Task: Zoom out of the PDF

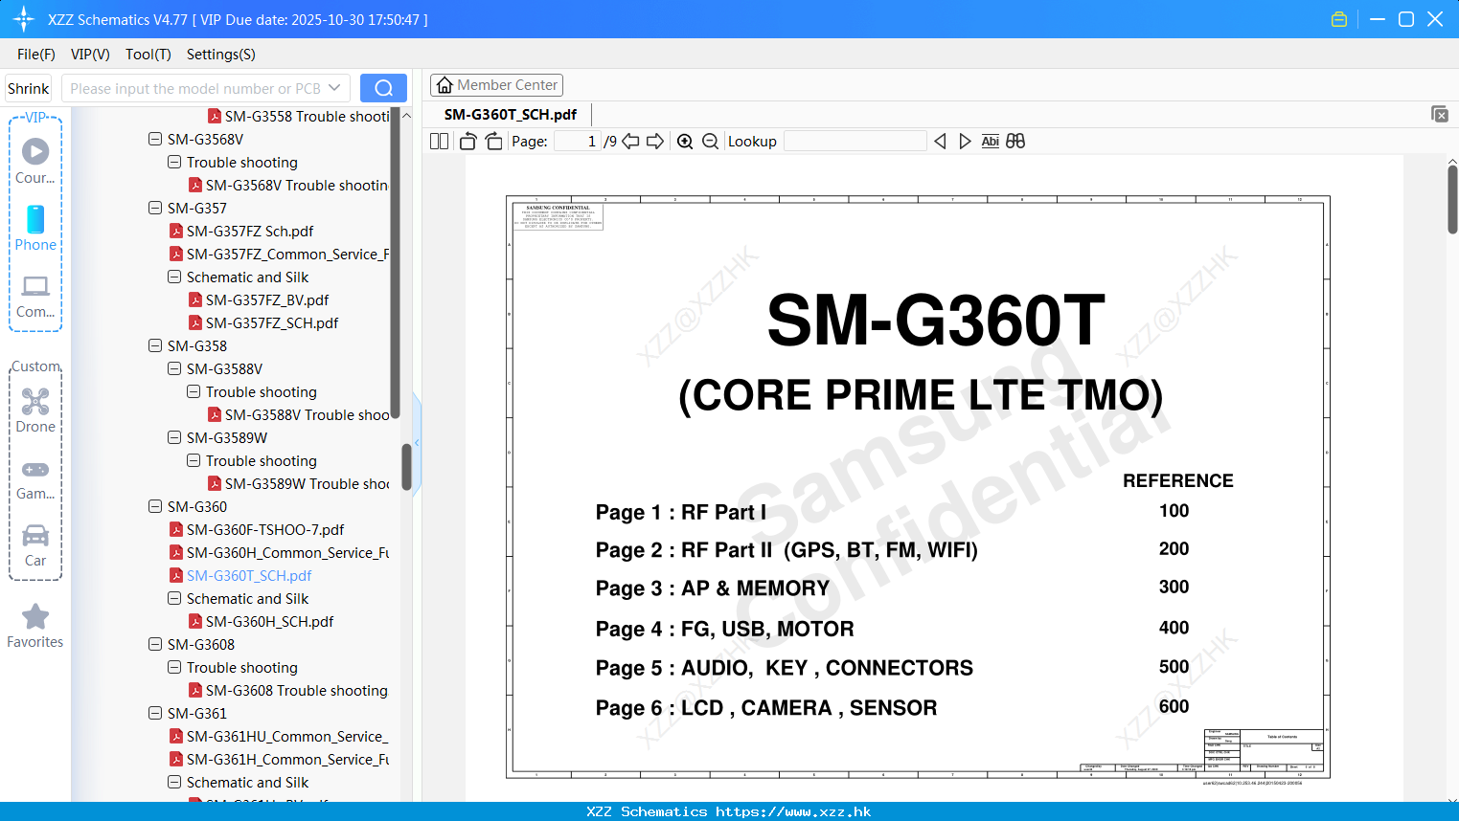Action: pos(710,142)
